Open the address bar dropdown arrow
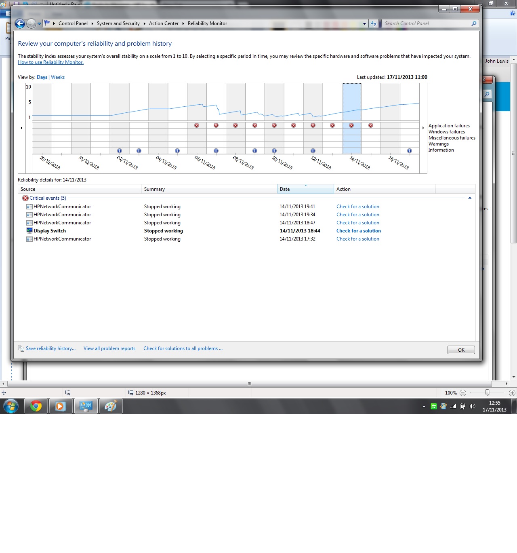Image resolution: width=517 pixels, height=553 pixels. tap(364, 23)
